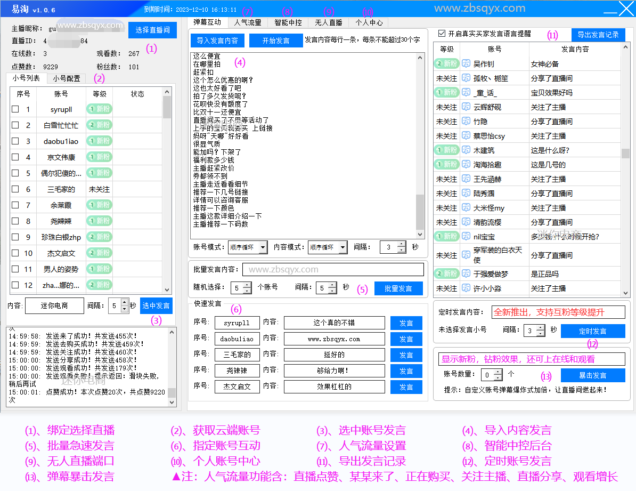Open the 小号配置 tab

tap(66, 78)
